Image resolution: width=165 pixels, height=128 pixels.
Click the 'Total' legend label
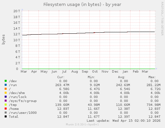coord(14,117)
